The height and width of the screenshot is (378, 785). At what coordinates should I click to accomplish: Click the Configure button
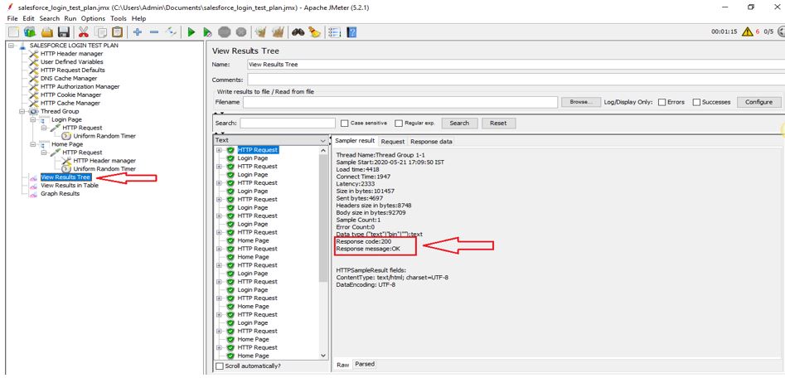[758, 102]
